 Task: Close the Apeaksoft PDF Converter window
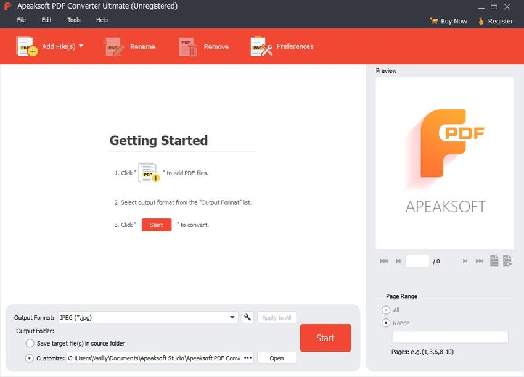click(507, 7)
